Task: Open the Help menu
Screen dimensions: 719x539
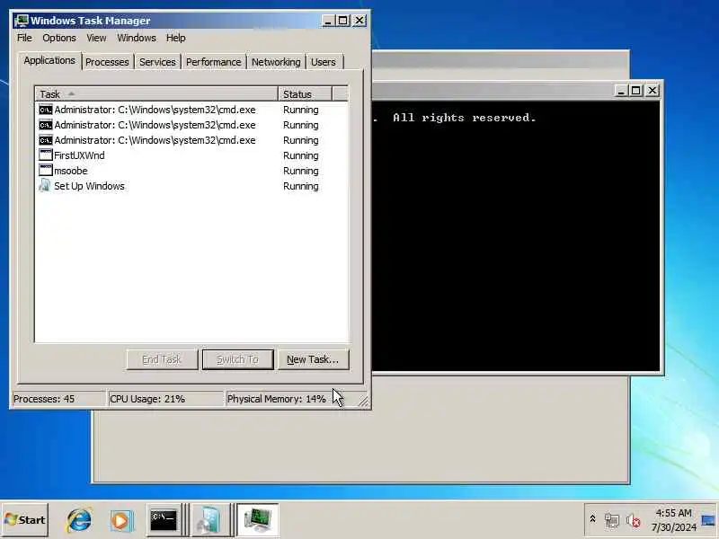Action: (175, 38)
